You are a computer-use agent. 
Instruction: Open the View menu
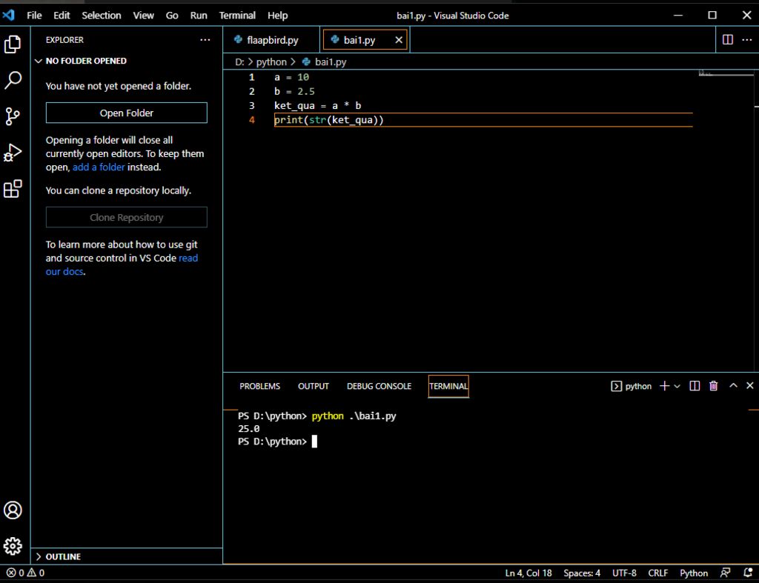point(143,16)
